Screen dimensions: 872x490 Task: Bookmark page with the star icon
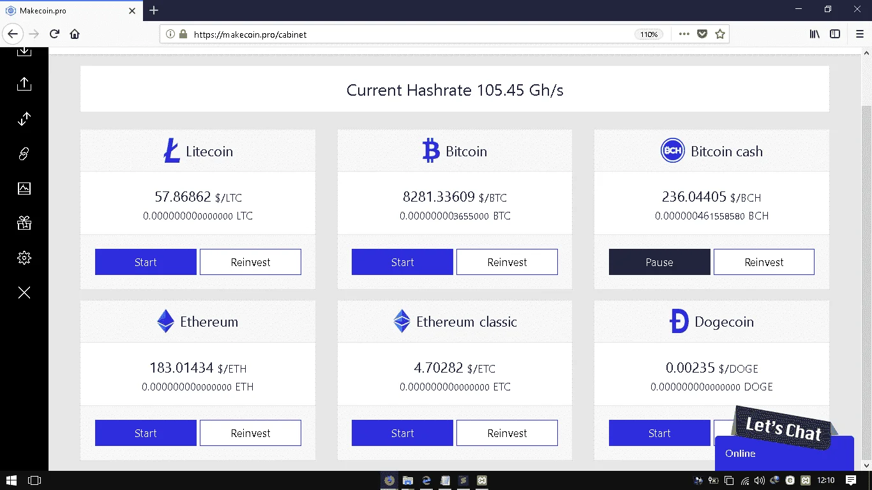point(720,34)
